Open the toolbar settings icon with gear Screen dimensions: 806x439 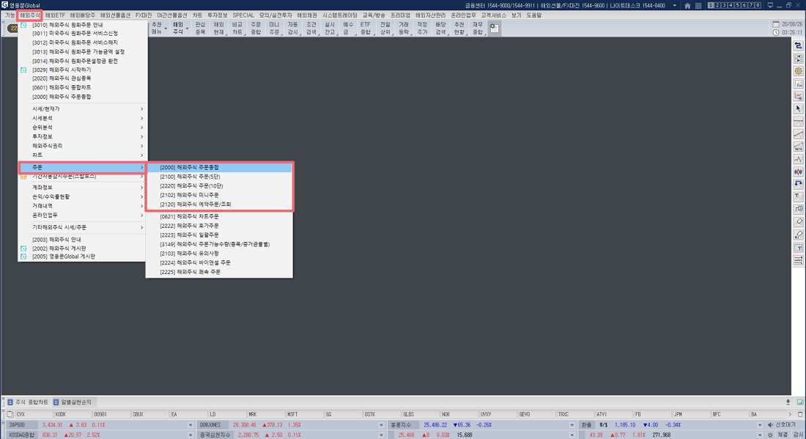494,29
